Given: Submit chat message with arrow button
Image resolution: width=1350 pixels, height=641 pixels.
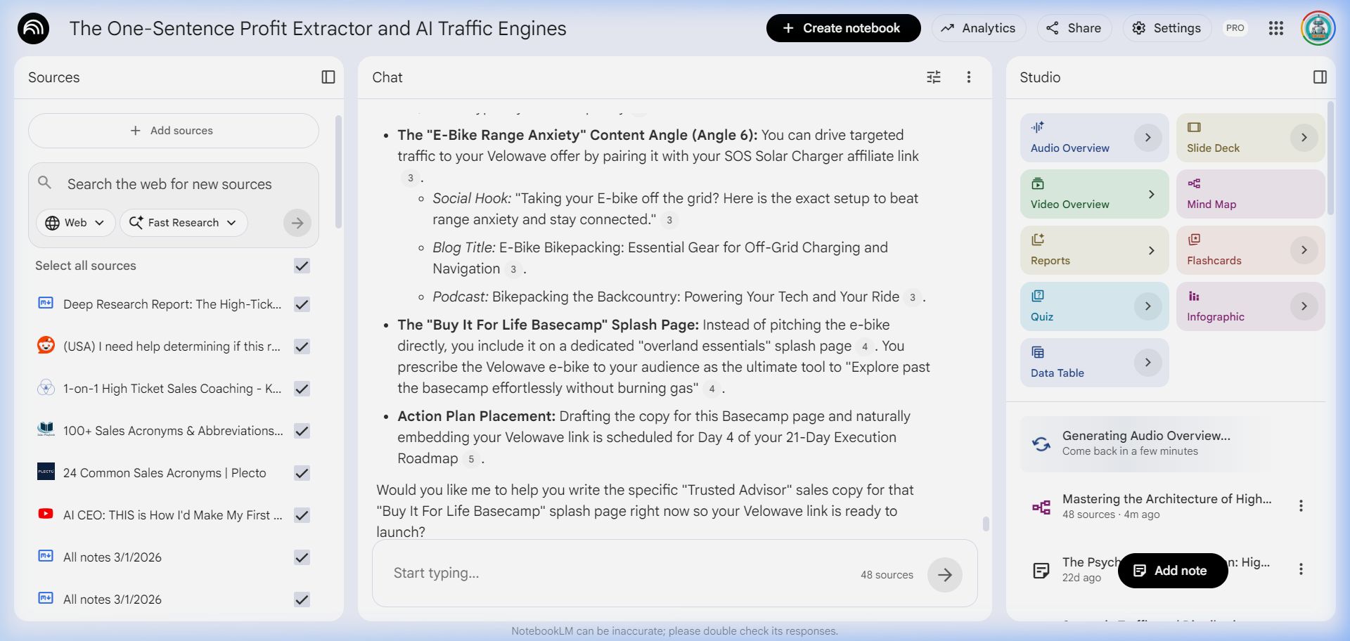Looking at the screenshot, I should pyautogui.click(x=944, y=575).
